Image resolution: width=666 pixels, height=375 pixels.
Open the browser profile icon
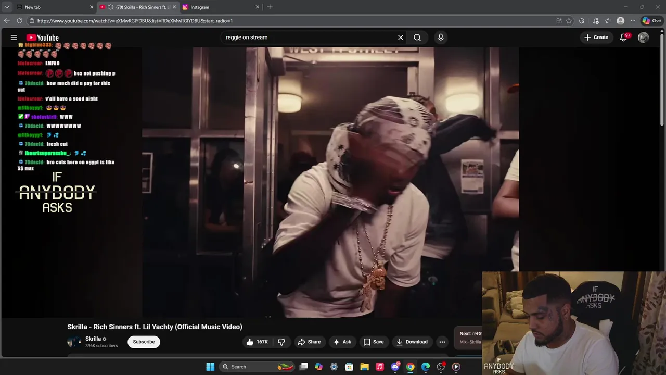click(620, 21)
